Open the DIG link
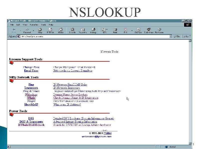 pos(31,118)
